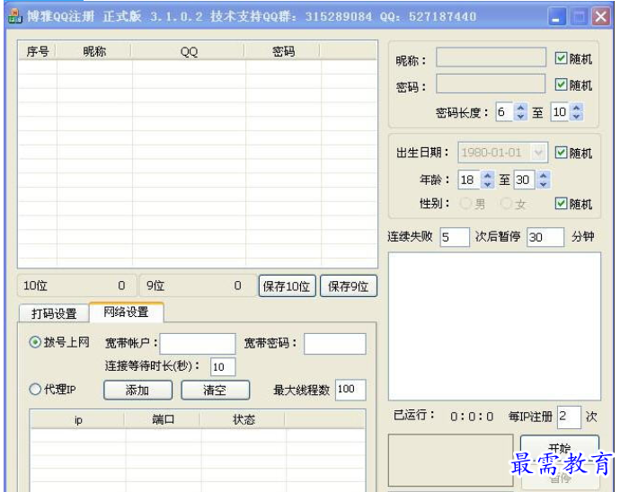Click the 连续失败 count field showing 5
This screenshot has width=620, height=492.
[x=455, y=237]
